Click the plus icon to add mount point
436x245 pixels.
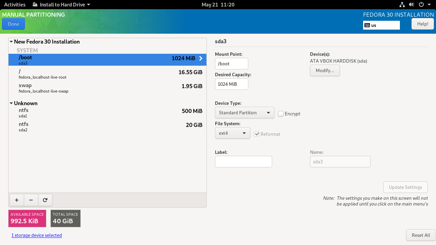point(17,200)
